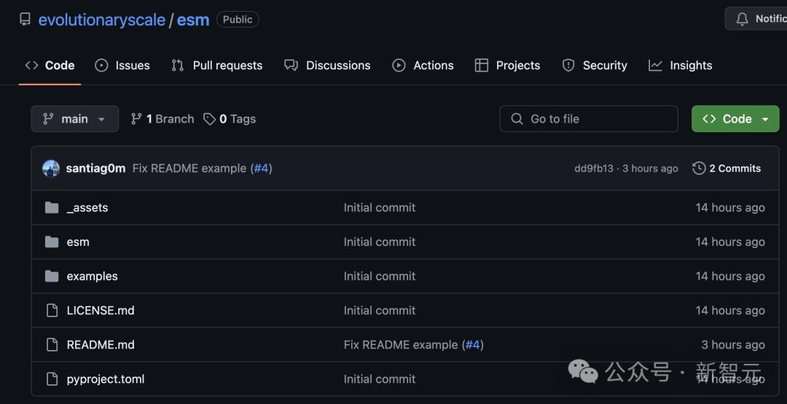Open the Actions tab
The height and width of the screenshot is (404, 787).
[x=423, y=66]
